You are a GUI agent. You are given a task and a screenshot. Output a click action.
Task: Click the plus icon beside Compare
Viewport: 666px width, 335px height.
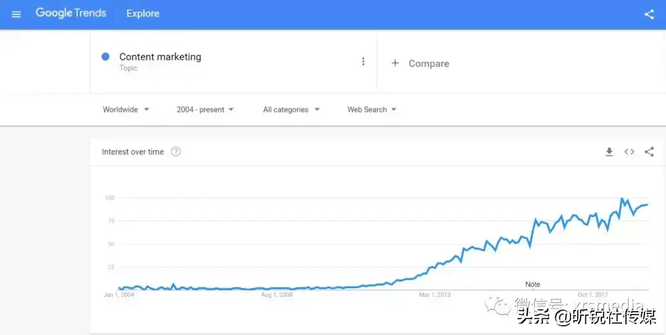click(x=395, y=63)
